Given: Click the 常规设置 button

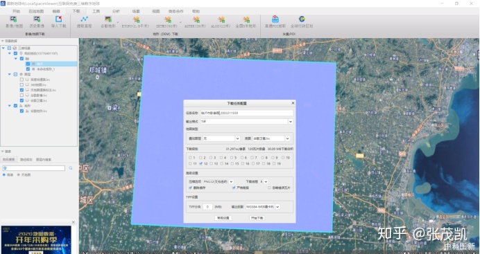Looking at the screenshot, I should tap(223, 218).
